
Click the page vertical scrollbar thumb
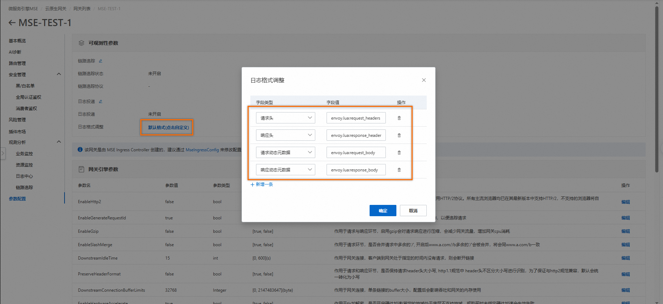tap(657, 90)
